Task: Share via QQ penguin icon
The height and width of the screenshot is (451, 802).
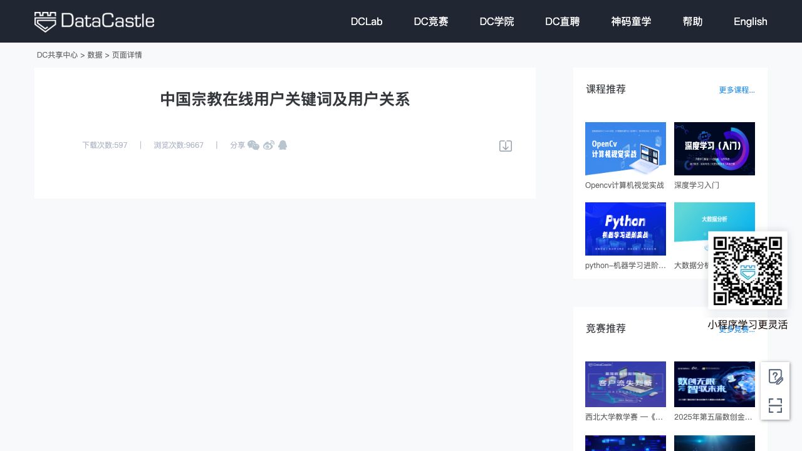Action: pos(283,145)
